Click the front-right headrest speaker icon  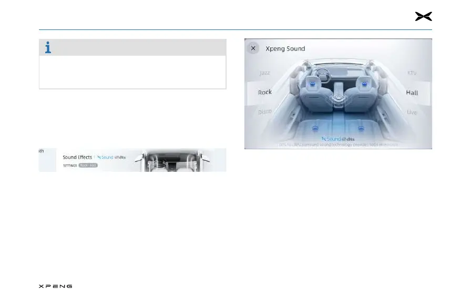pos(364,85)
